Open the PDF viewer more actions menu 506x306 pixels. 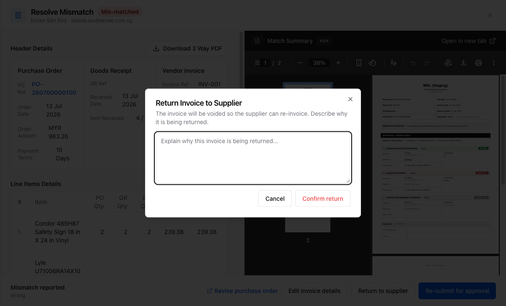point(494,63)
